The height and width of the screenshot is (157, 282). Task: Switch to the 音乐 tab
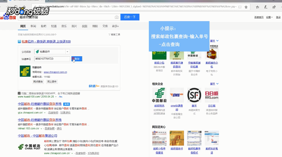(64, 26)
